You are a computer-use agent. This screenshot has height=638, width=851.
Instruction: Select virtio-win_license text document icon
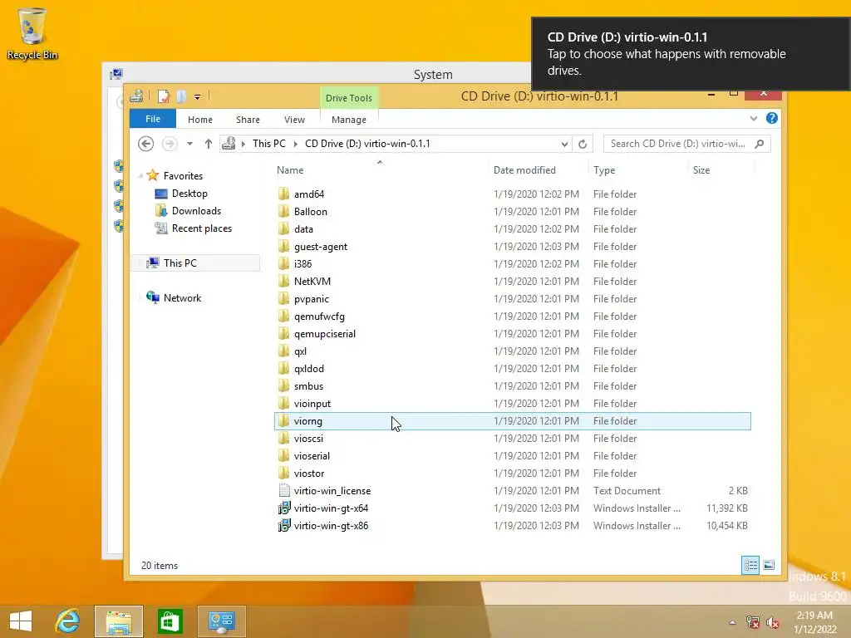[284, 490]
